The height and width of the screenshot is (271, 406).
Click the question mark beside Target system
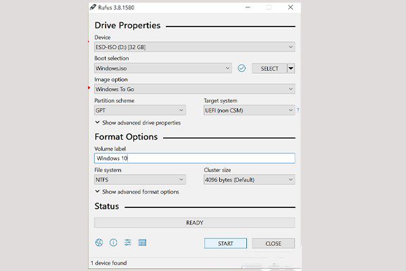[298, 110]
